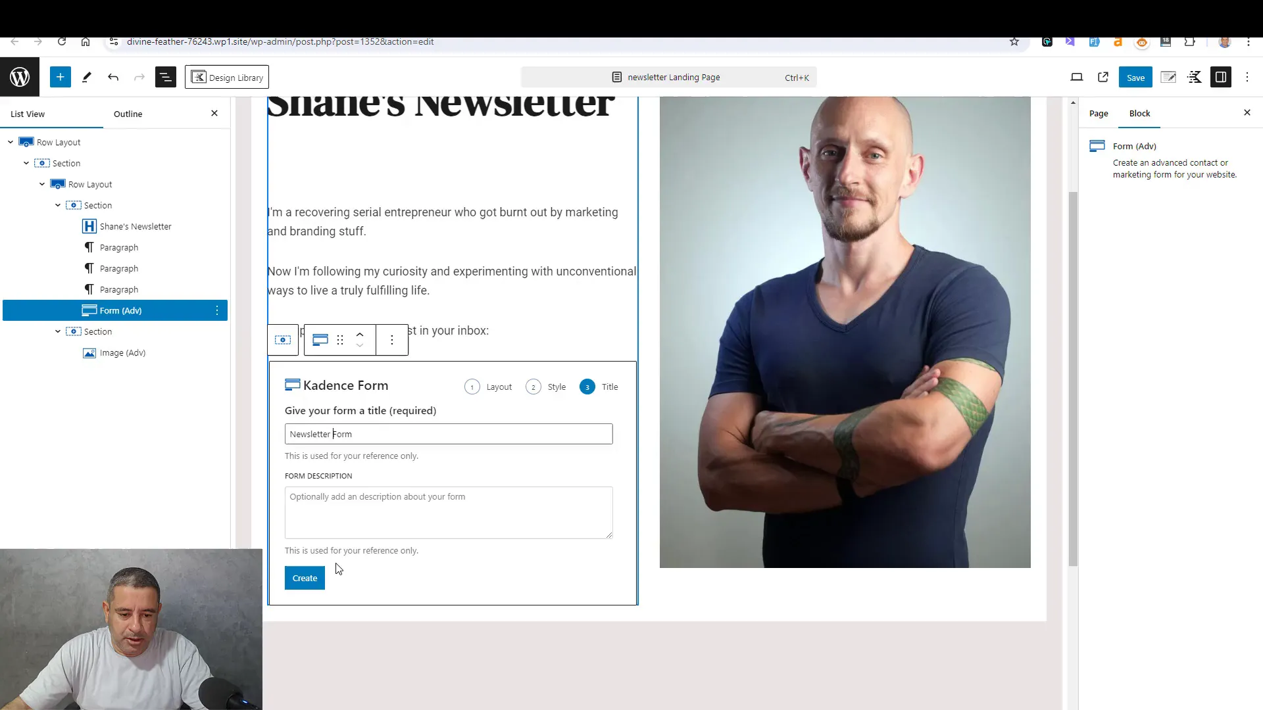Click the newsletter Landing Page label

point(676,77)
